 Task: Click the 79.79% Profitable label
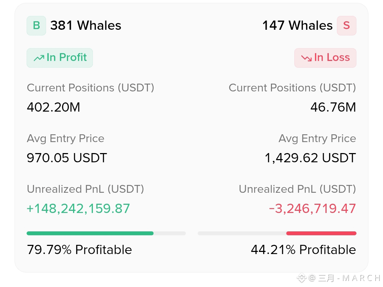79,250
